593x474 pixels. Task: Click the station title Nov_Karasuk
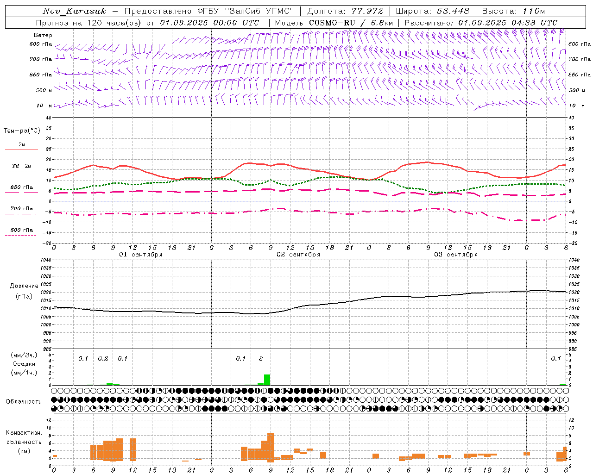click(x=74, y=11)
